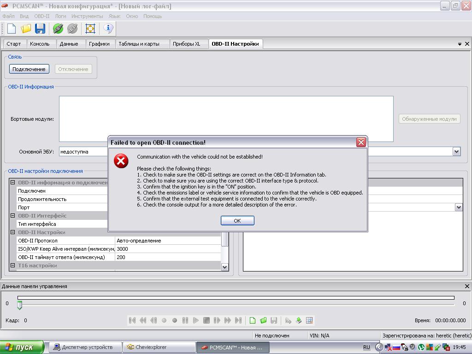Open Диспетчер устройств from the taskbar
The image size is (472, 354).
pos(86,347)
